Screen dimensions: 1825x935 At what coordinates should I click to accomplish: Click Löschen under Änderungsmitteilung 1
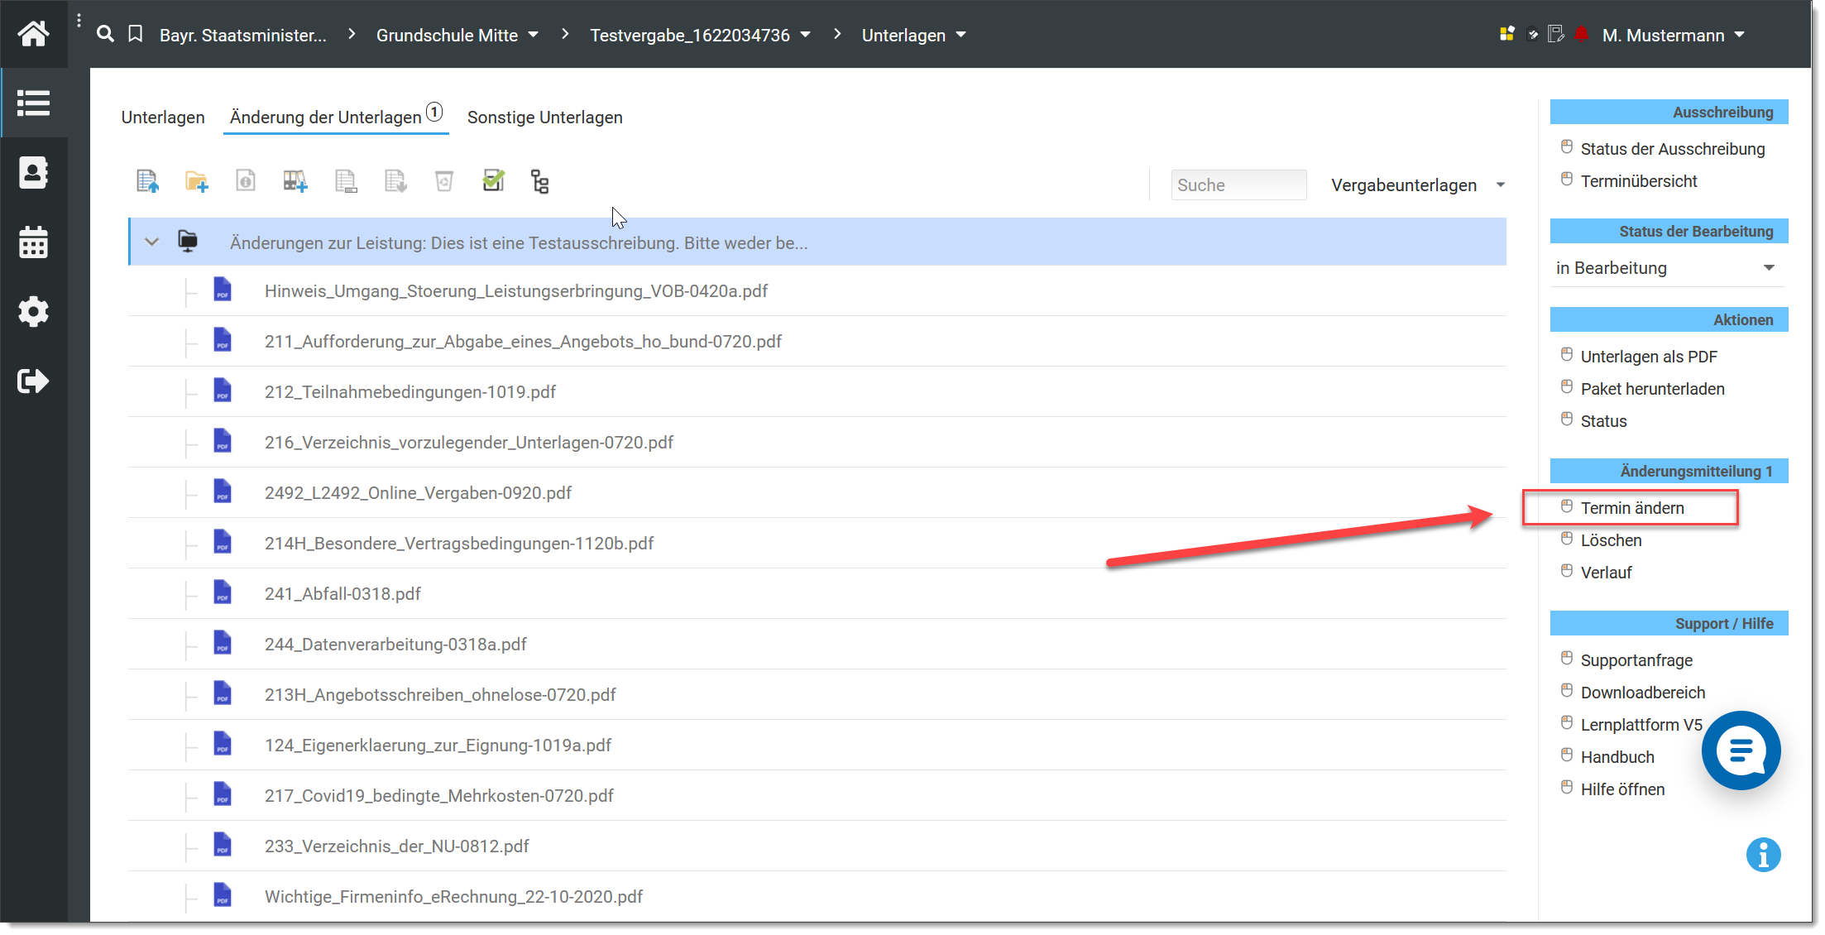coord(1611,540)
